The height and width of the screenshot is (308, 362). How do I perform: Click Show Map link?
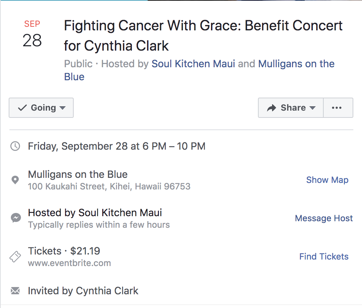pyautogui.click(x=327, y=180)
